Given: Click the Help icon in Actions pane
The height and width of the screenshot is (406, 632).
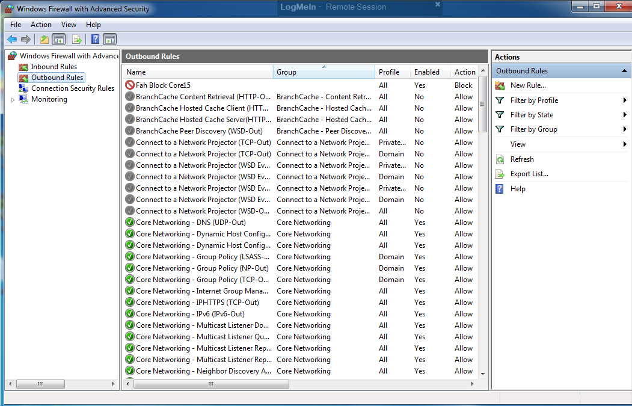Looking at the screenshot, I should pos(499,189).
